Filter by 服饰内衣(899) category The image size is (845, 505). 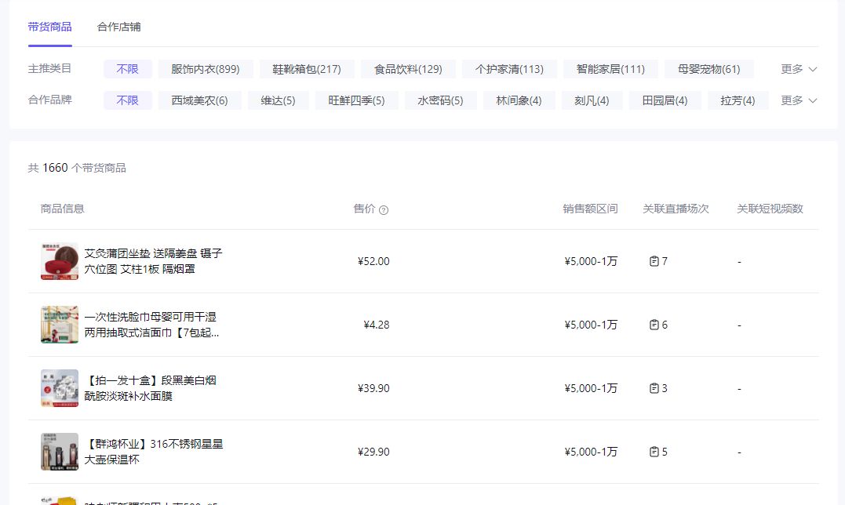click(x=206, y=69)
